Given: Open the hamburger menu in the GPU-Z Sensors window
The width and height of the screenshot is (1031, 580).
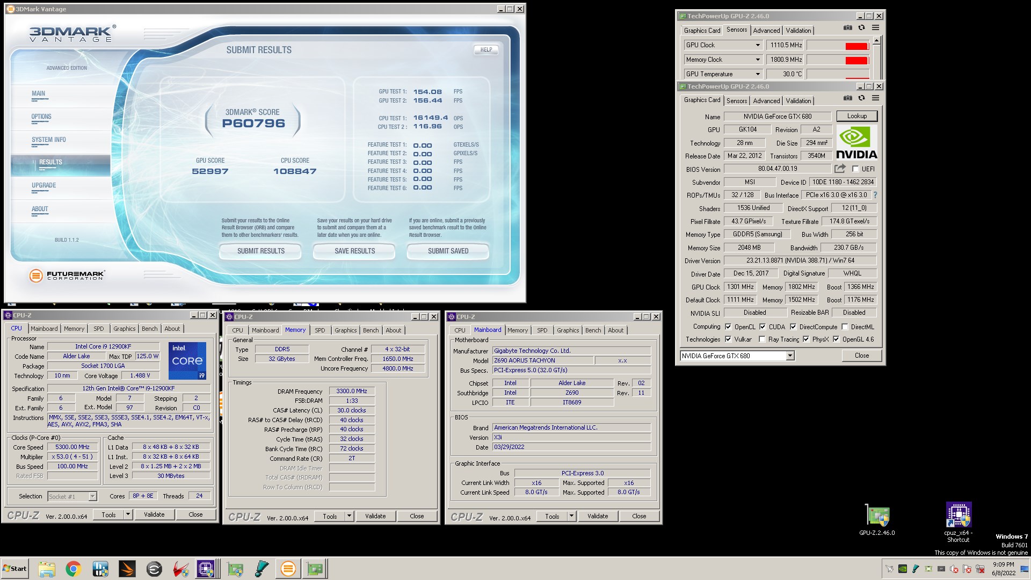Looking at the screenshot, I should pos(875,28).
